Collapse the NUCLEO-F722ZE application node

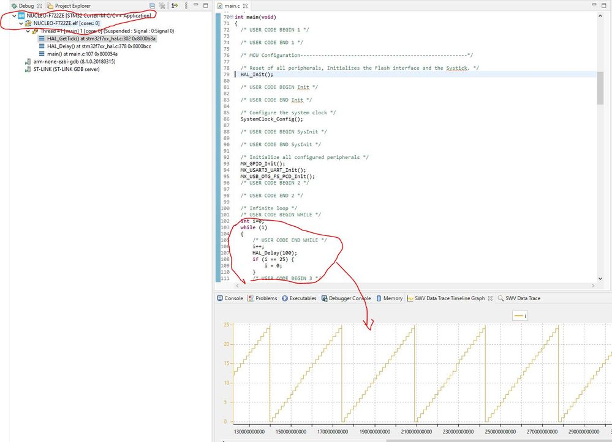point(14,16)
